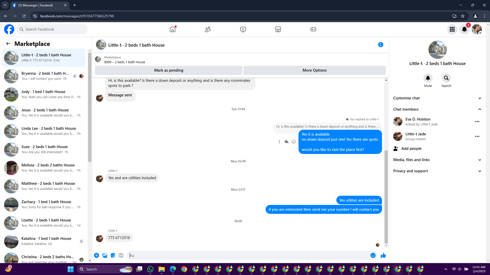This screenshot has width=490, height=275.
Task: Attach a photo to the message
Action: [x=105, y=255]
